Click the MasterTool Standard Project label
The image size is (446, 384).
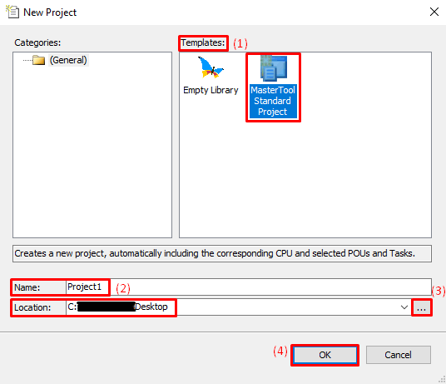(273, 101)
